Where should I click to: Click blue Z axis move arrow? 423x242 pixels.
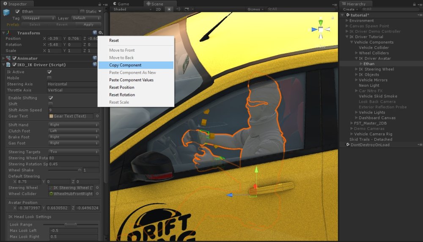point(229,195)
